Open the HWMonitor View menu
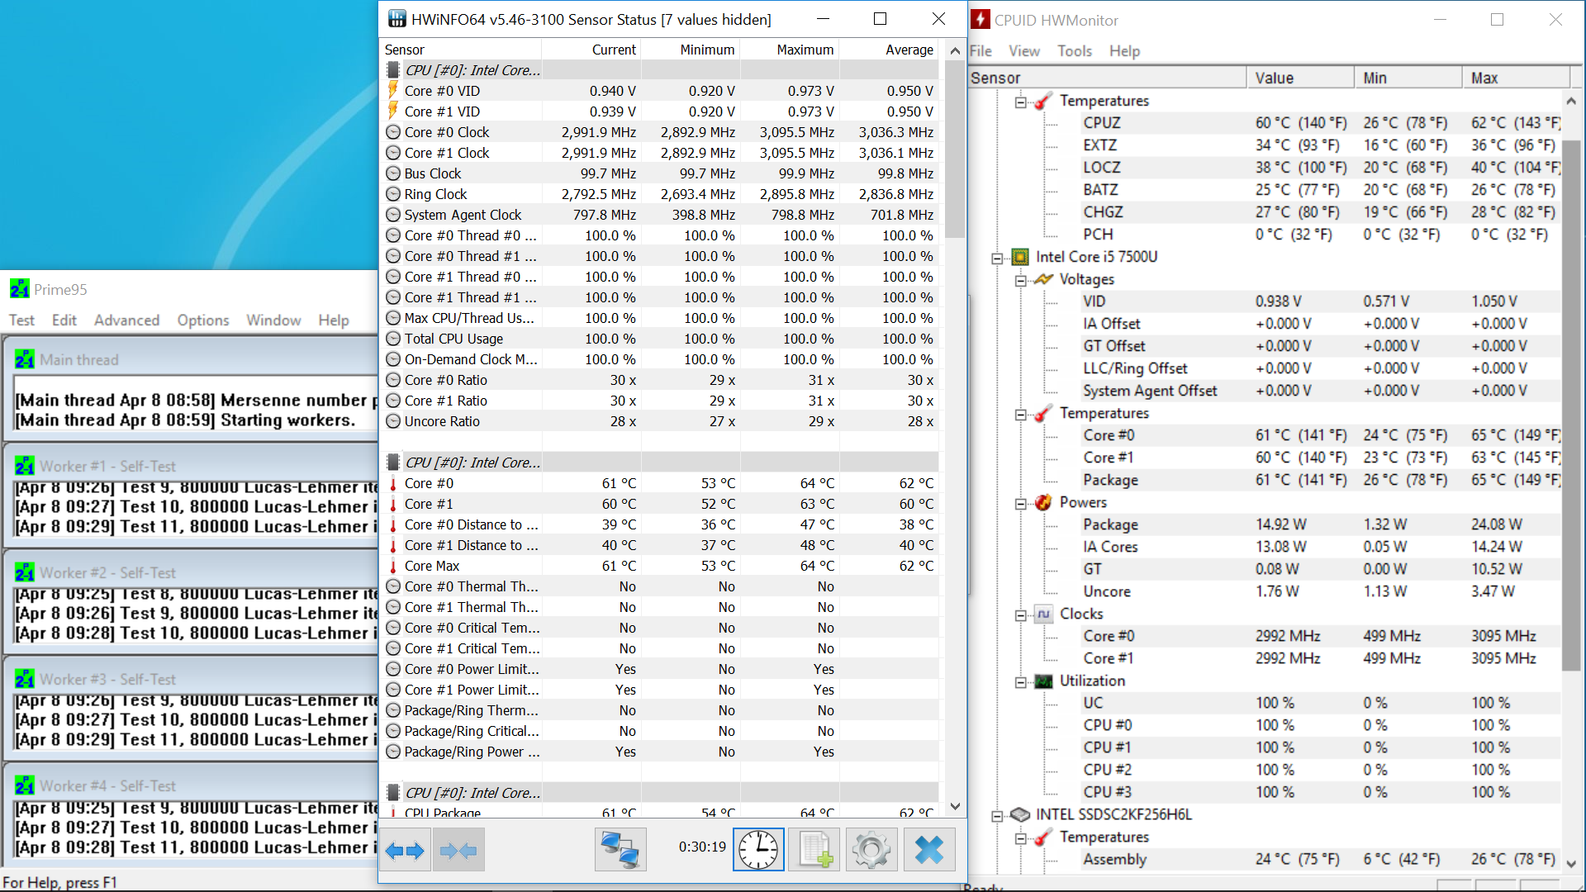Image resolution: width=1586 pixels, height=892 pixels. (x=1024, y=50)
